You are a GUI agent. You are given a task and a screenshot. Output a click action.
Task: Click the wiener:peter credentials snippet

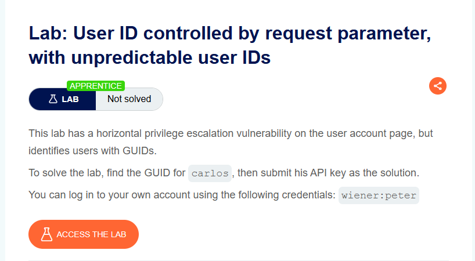click(379, 195)
